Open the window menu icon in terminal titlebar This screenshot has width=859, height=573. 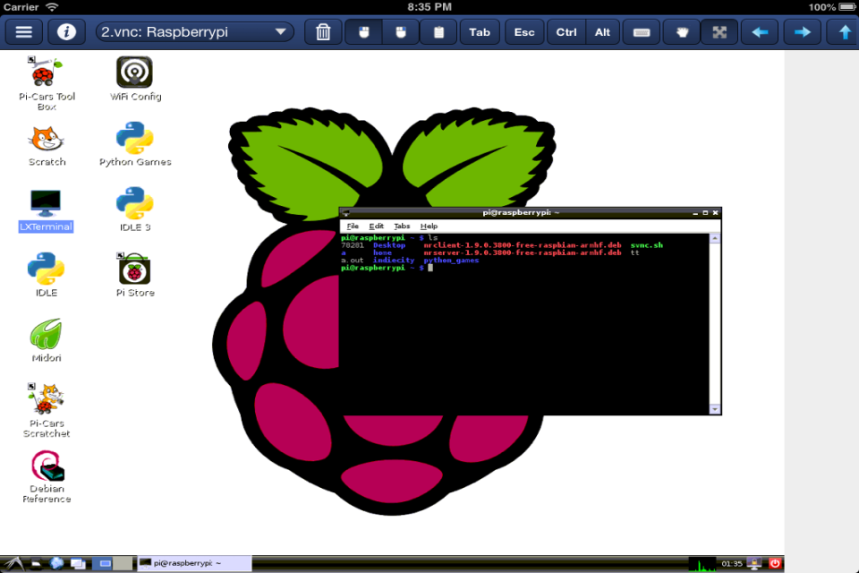click(x=345, y=213)
